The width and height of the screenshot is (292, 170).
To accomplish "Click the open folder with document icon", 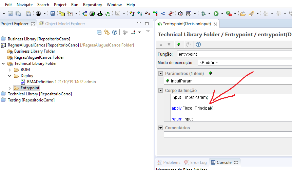I will tap(243, 14).
